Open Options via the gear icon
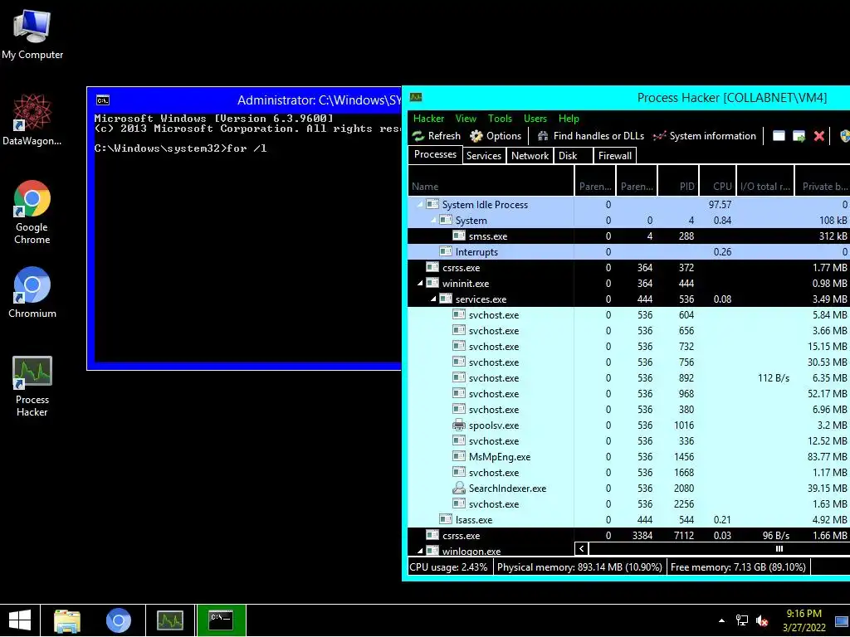The width and height of the screenshot is (850, 637). [x=476, y=136]
